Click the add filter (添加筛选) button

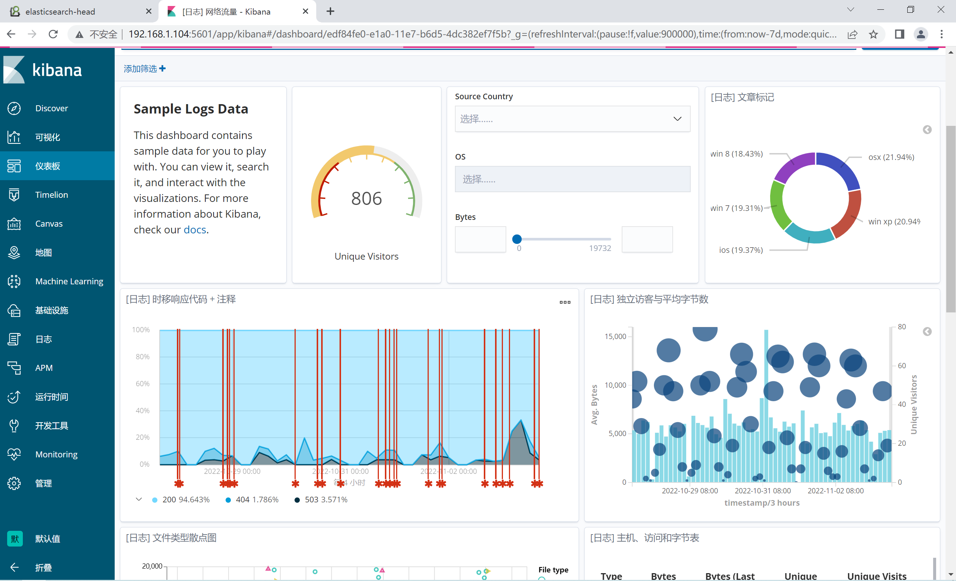click(x=145, y=69)
